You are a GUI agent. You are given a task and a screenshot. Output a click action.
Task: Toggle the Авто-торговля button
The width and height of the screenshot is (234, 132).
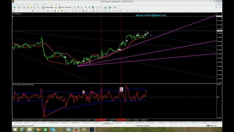[65, 7]
